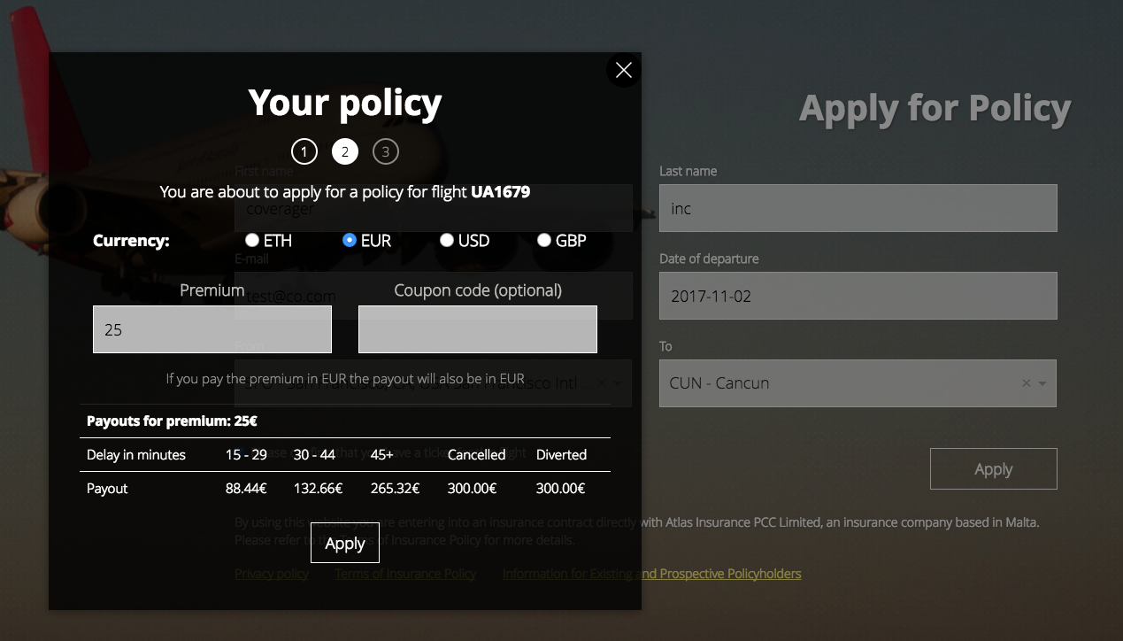Jump to policy step 3

[x=385, y=151]
